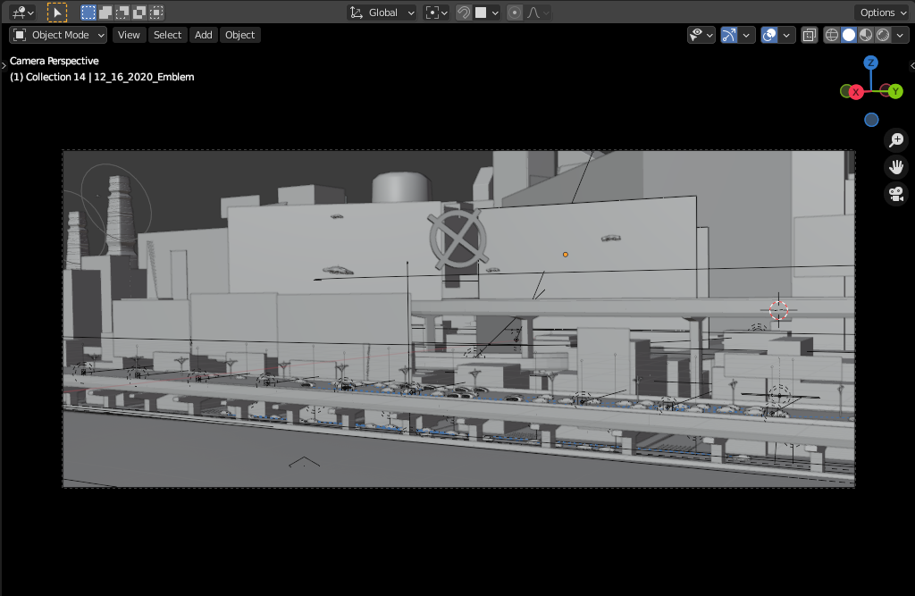The image size is (915, 596).
Task: Enable proportional editing toggle
Action: 515,13
